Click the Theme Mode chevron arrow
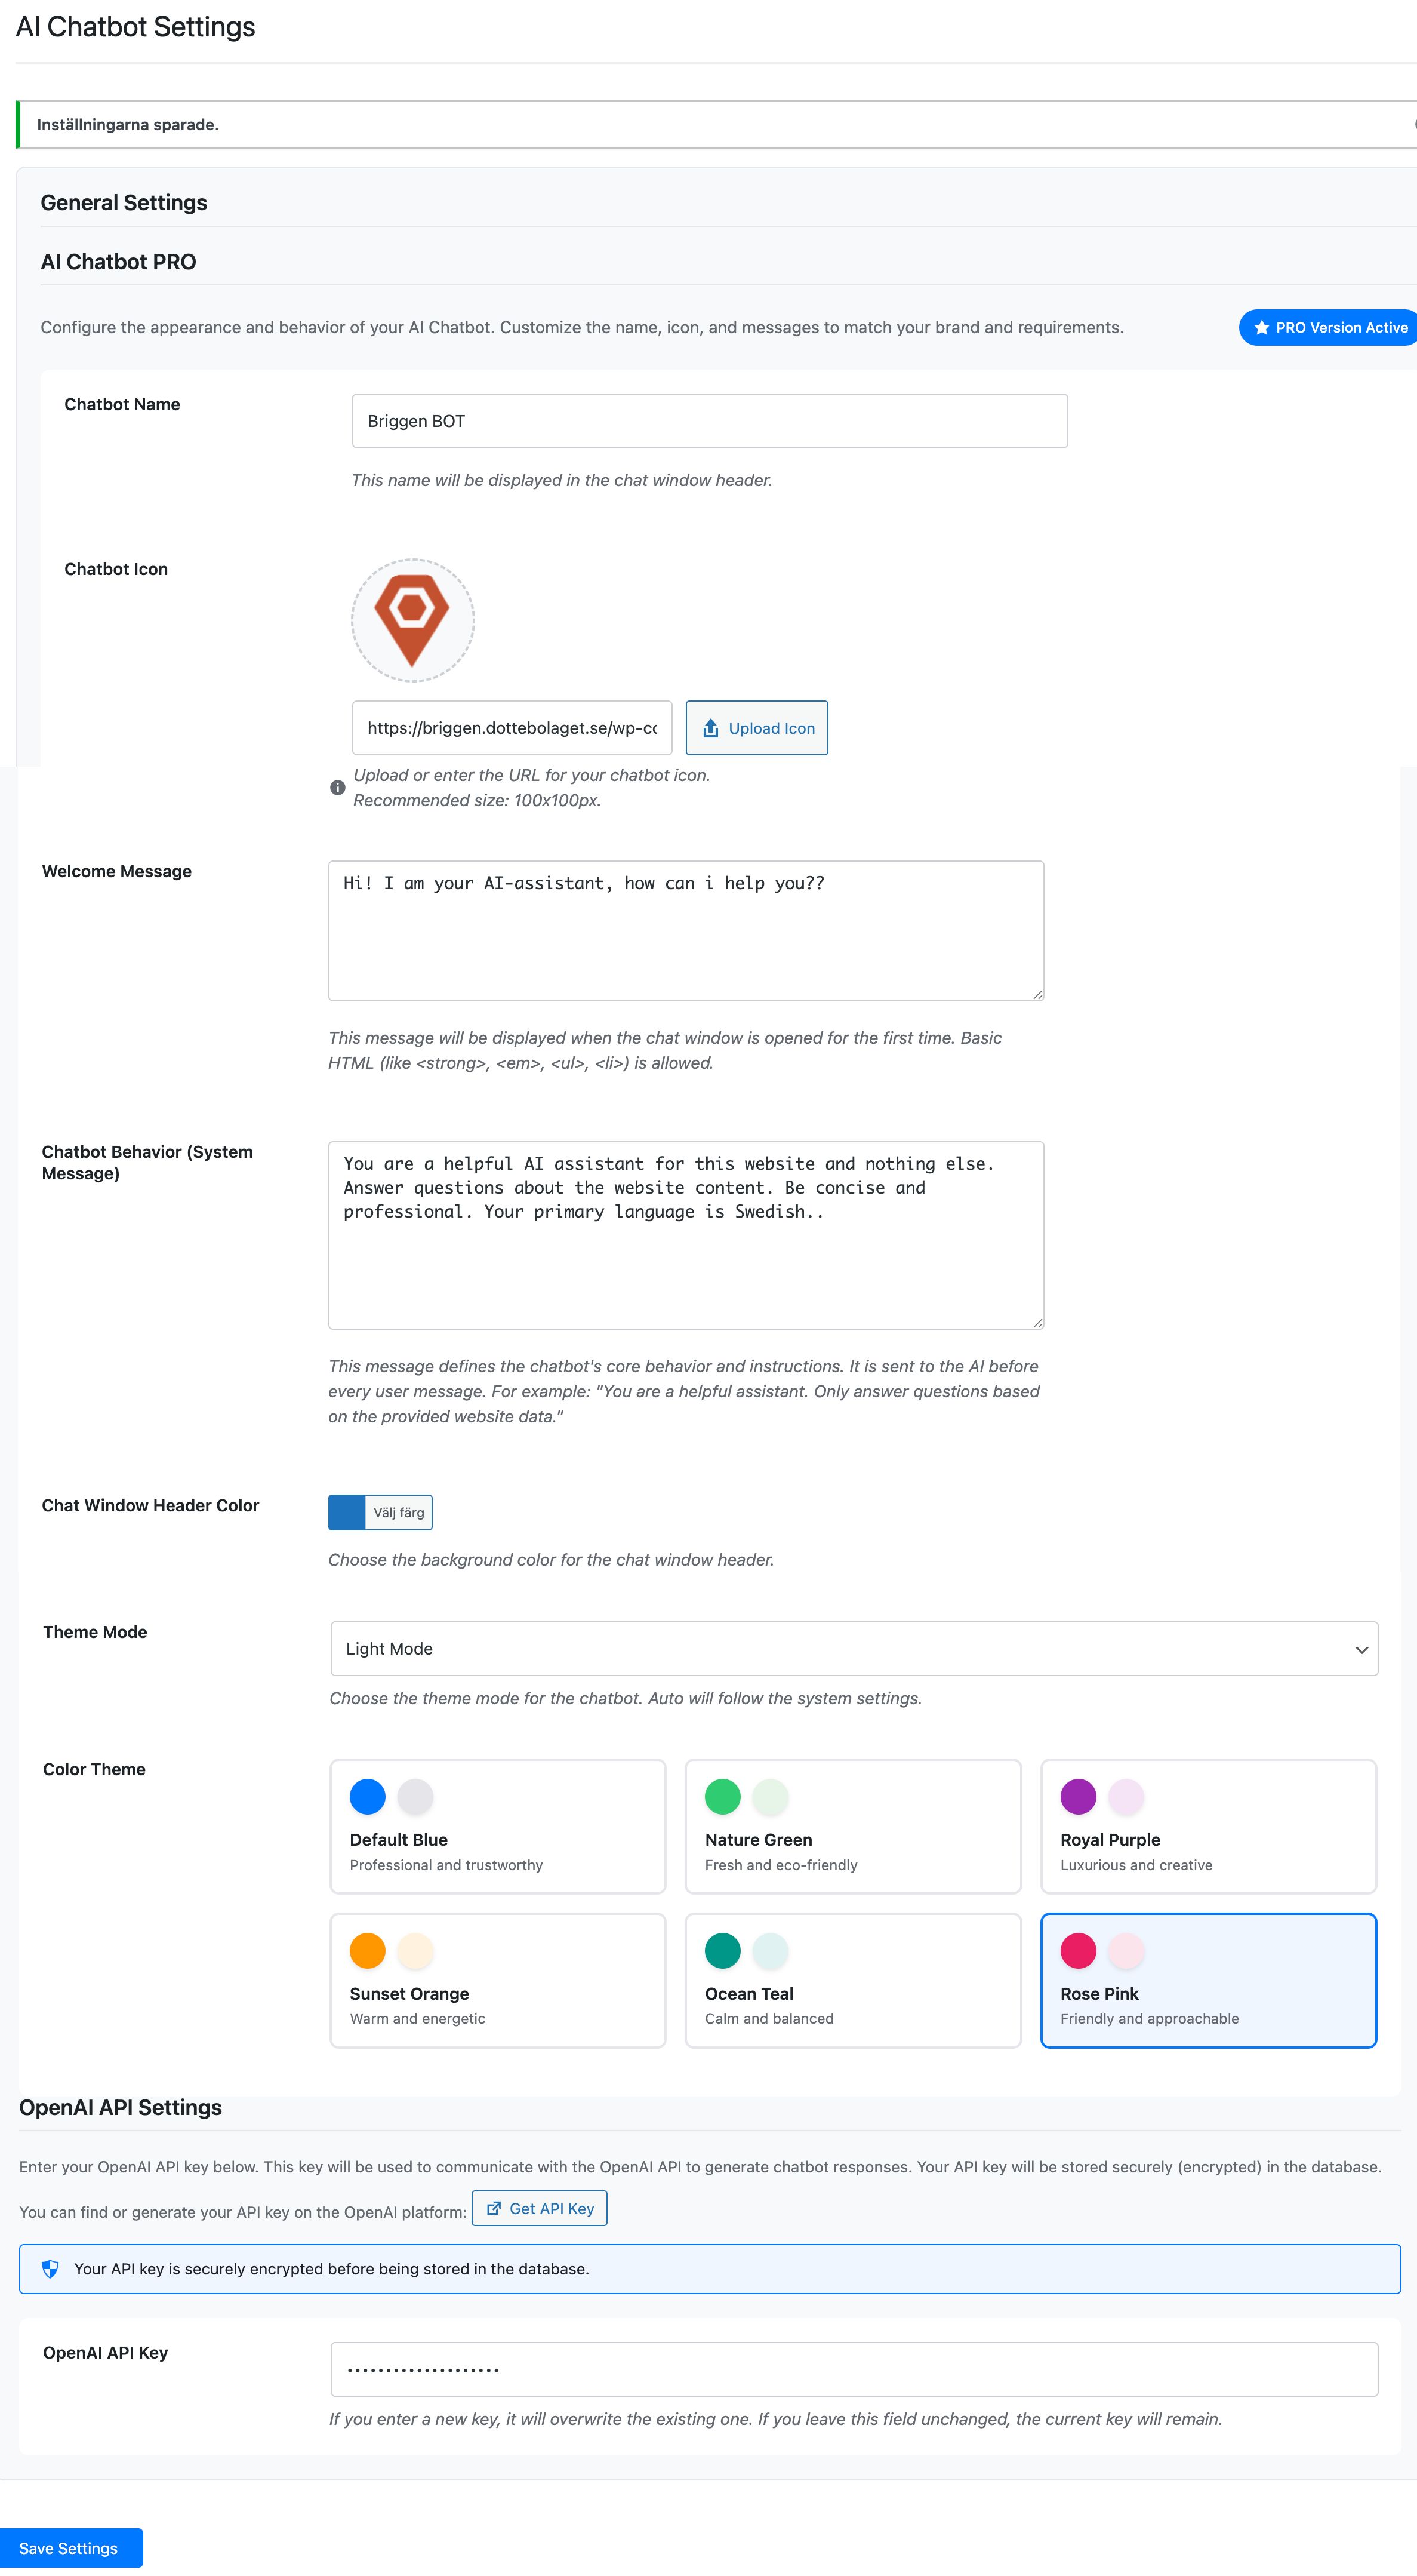 [1361, 1649]
